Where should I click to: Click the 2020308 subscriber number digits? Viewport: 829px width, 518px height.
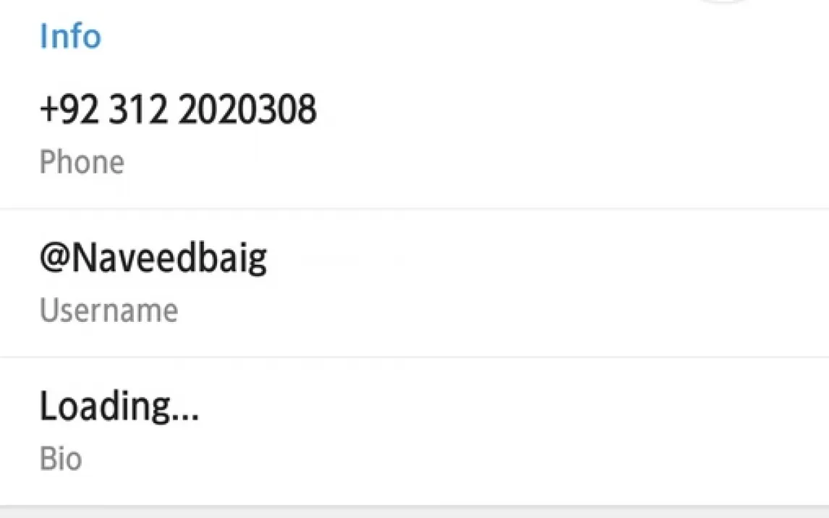[247, 109]
